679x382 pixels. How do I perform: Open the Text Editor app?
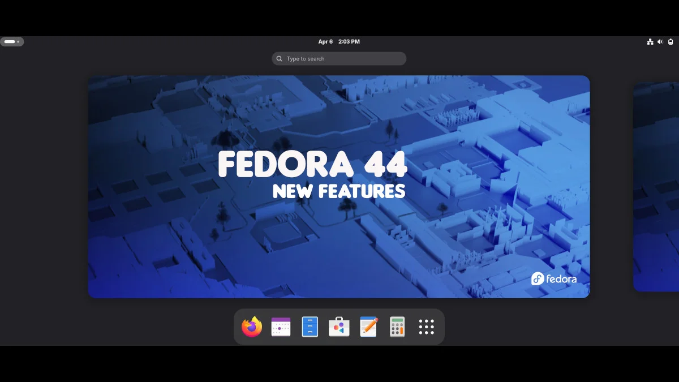coord(368,327)
